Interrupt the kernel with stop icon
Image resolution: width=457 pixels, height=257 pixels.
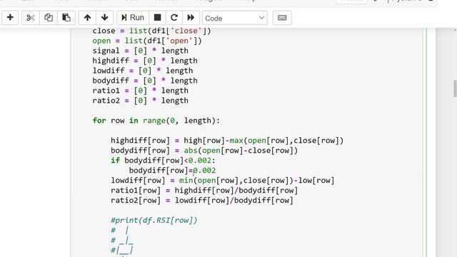coord(157,17)
